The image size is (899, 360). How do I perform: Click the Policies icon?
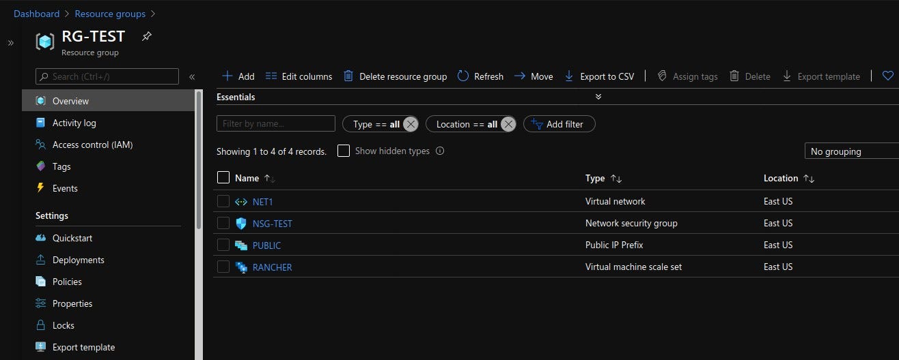(40, 282)
